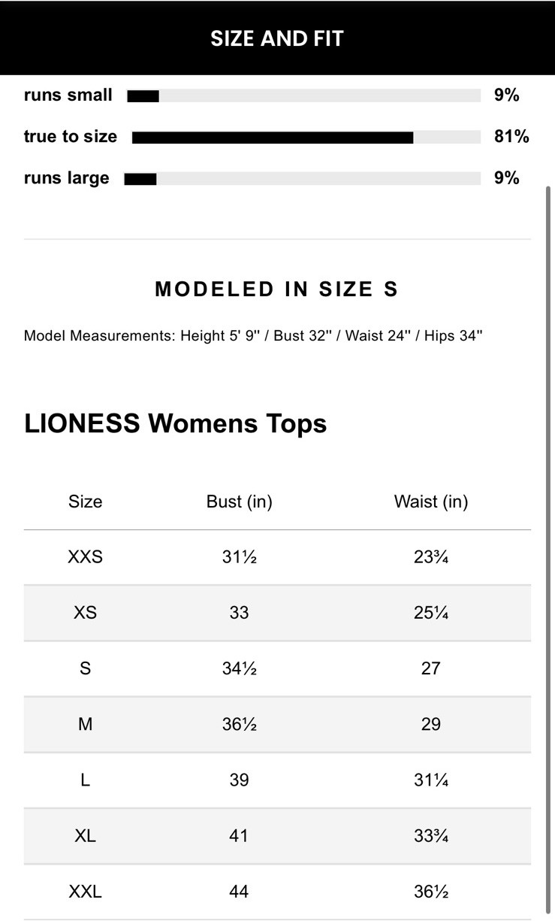Select the MODELED IN SIZE S heading
The height and width of the screenshot is (921, 555).
pos(276,289)
